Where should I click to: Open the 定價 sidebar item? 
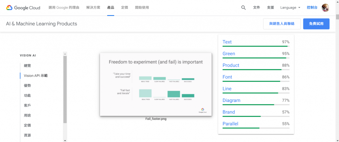[27, 125]
